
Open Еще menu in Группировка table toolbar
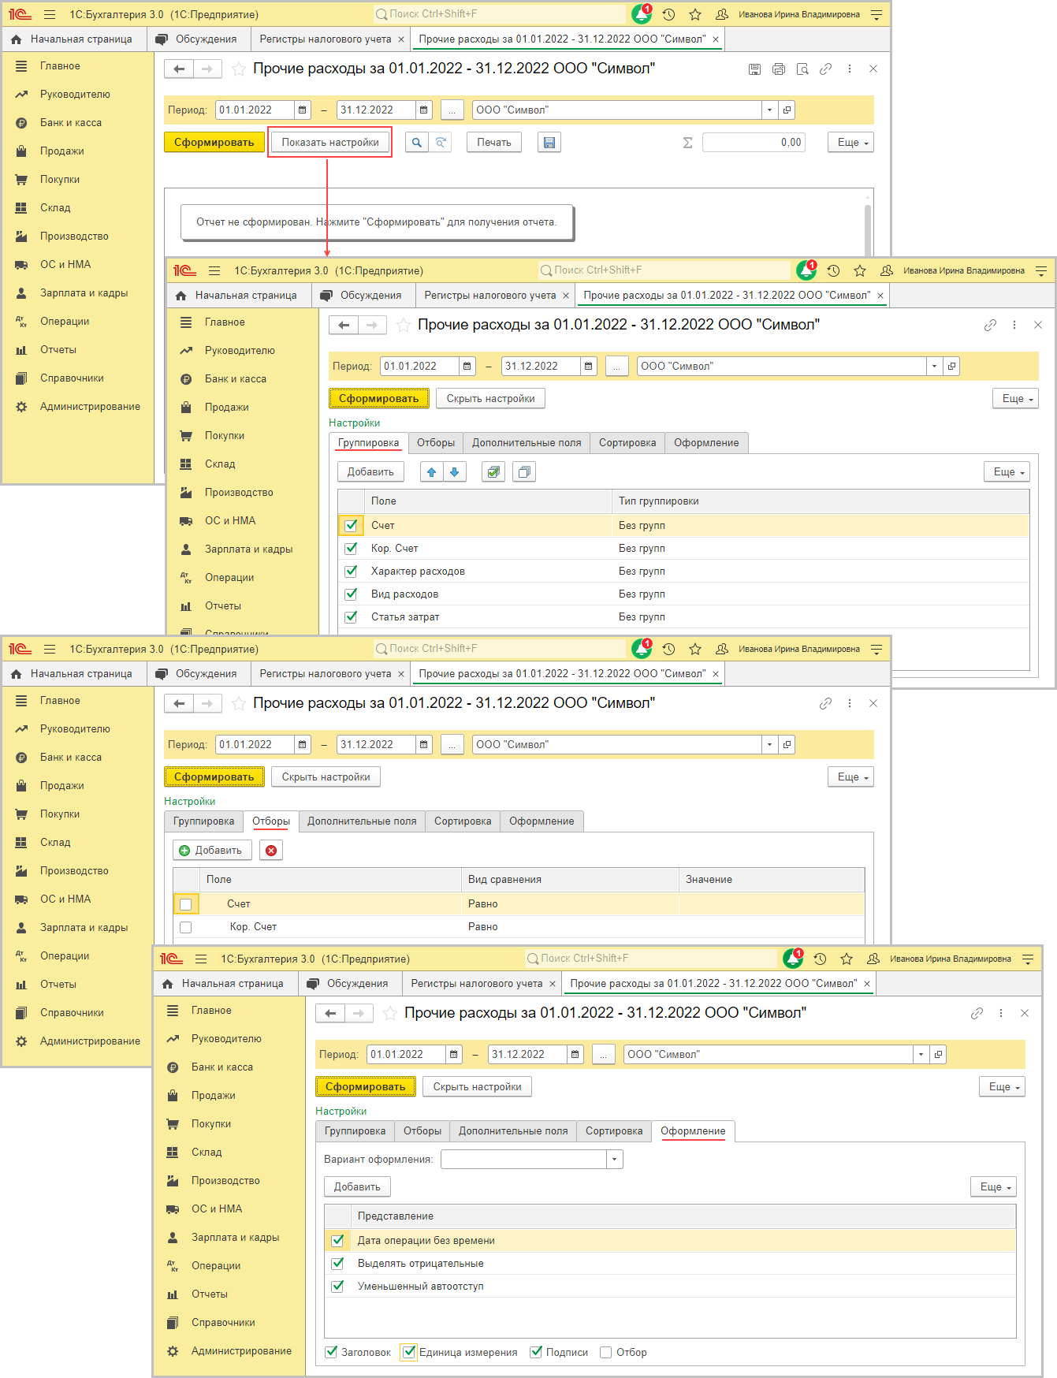(1007, 472)
